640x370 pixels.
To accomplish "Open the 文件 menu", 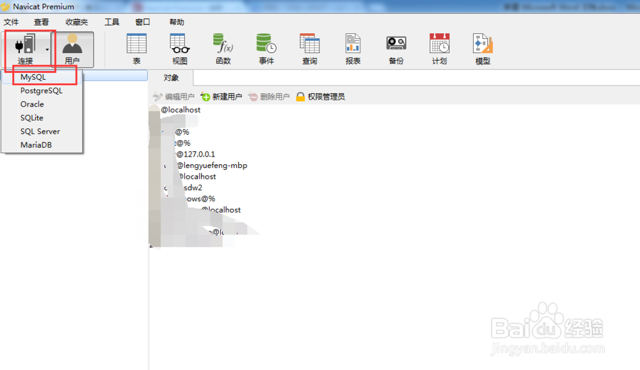I will click(11, 22).
